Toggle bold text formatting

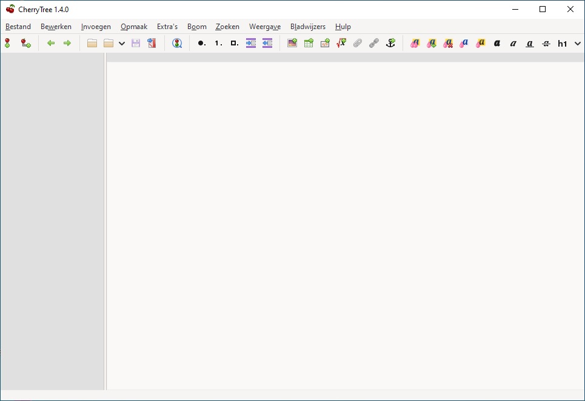tap(497, 43)
